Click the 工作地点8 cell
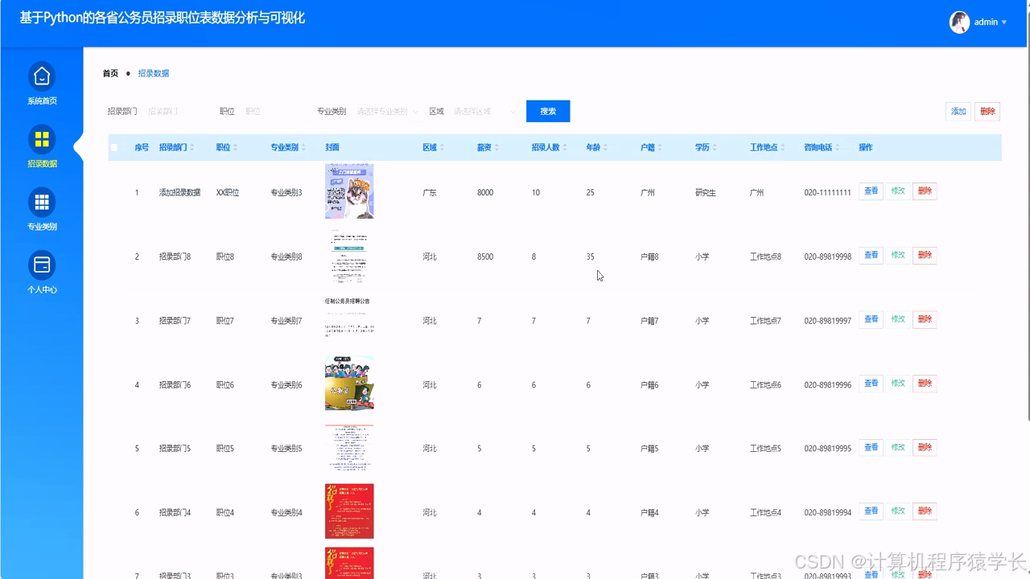This screenshot has width=1030, height=579. [x=765, y=257]
